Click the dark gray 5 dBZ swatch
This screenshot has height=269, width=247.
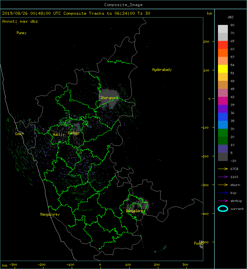pyautogui.click(x=223, y=157)
